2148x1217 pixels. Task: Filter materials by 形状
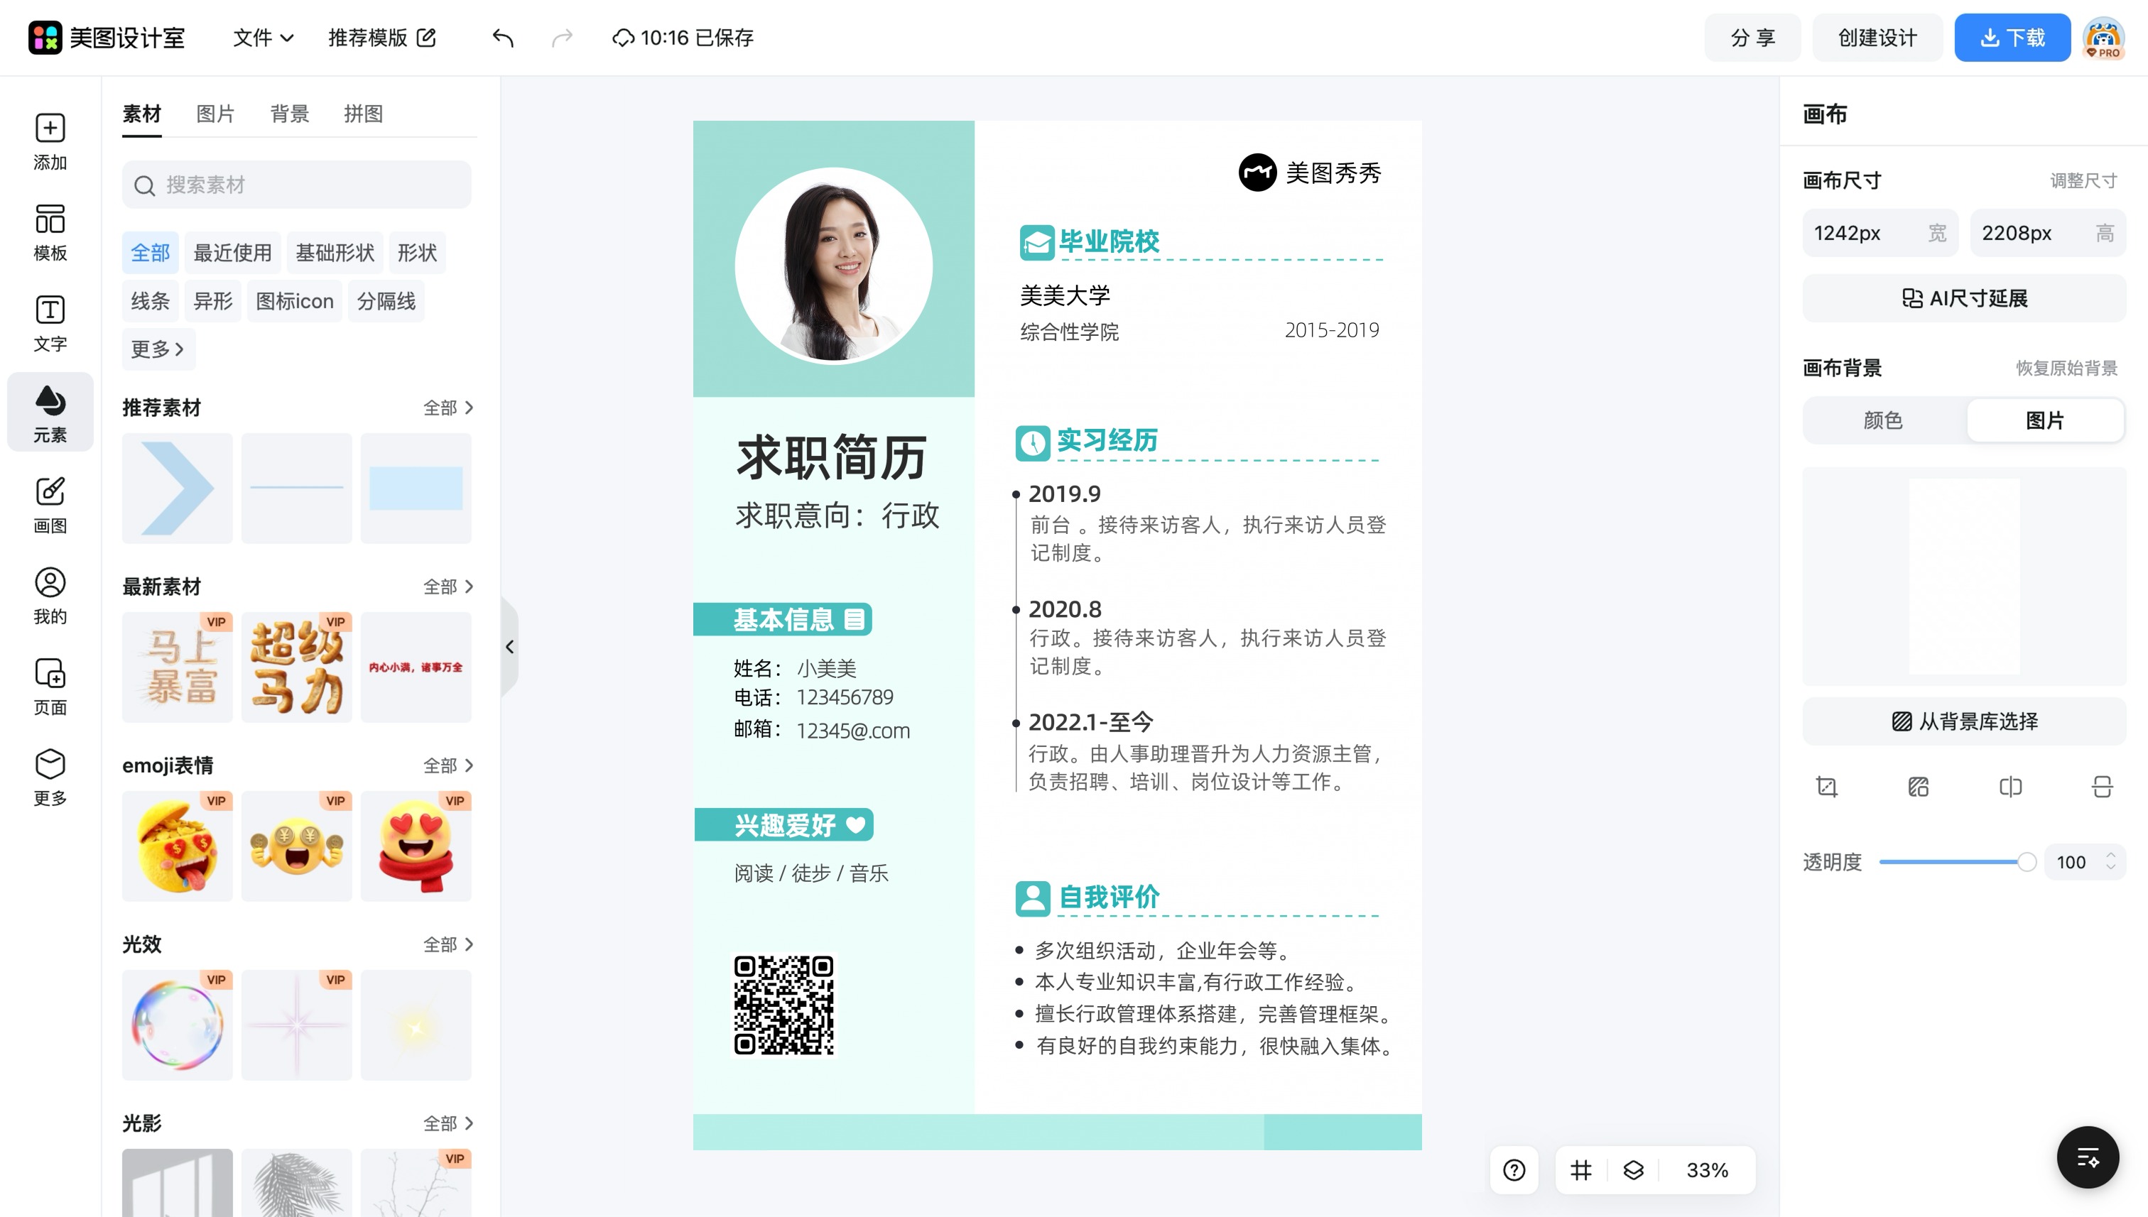point(417,253)
